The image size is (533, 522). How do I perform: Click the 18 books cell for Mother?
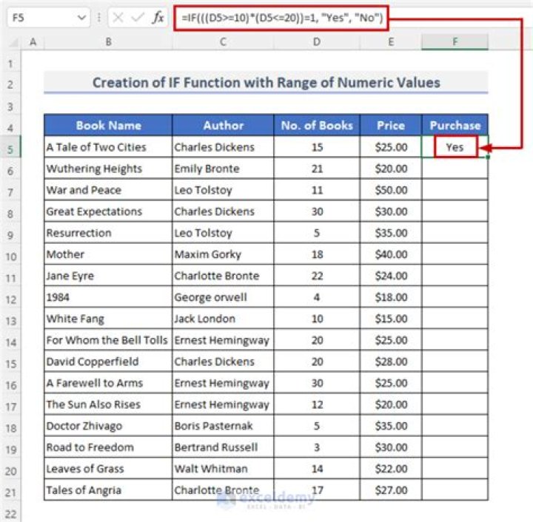[317, 254]
